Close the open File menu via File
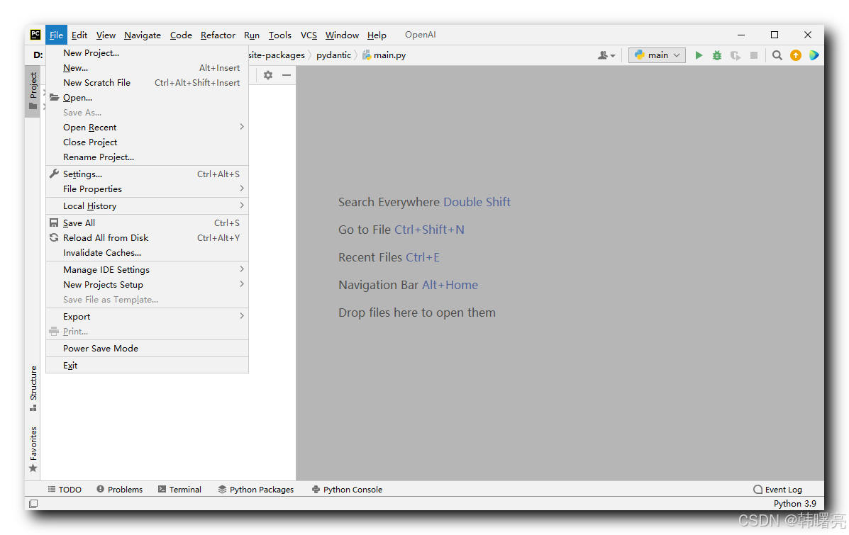This screenshot has height=535, width=849. (56, 35)
